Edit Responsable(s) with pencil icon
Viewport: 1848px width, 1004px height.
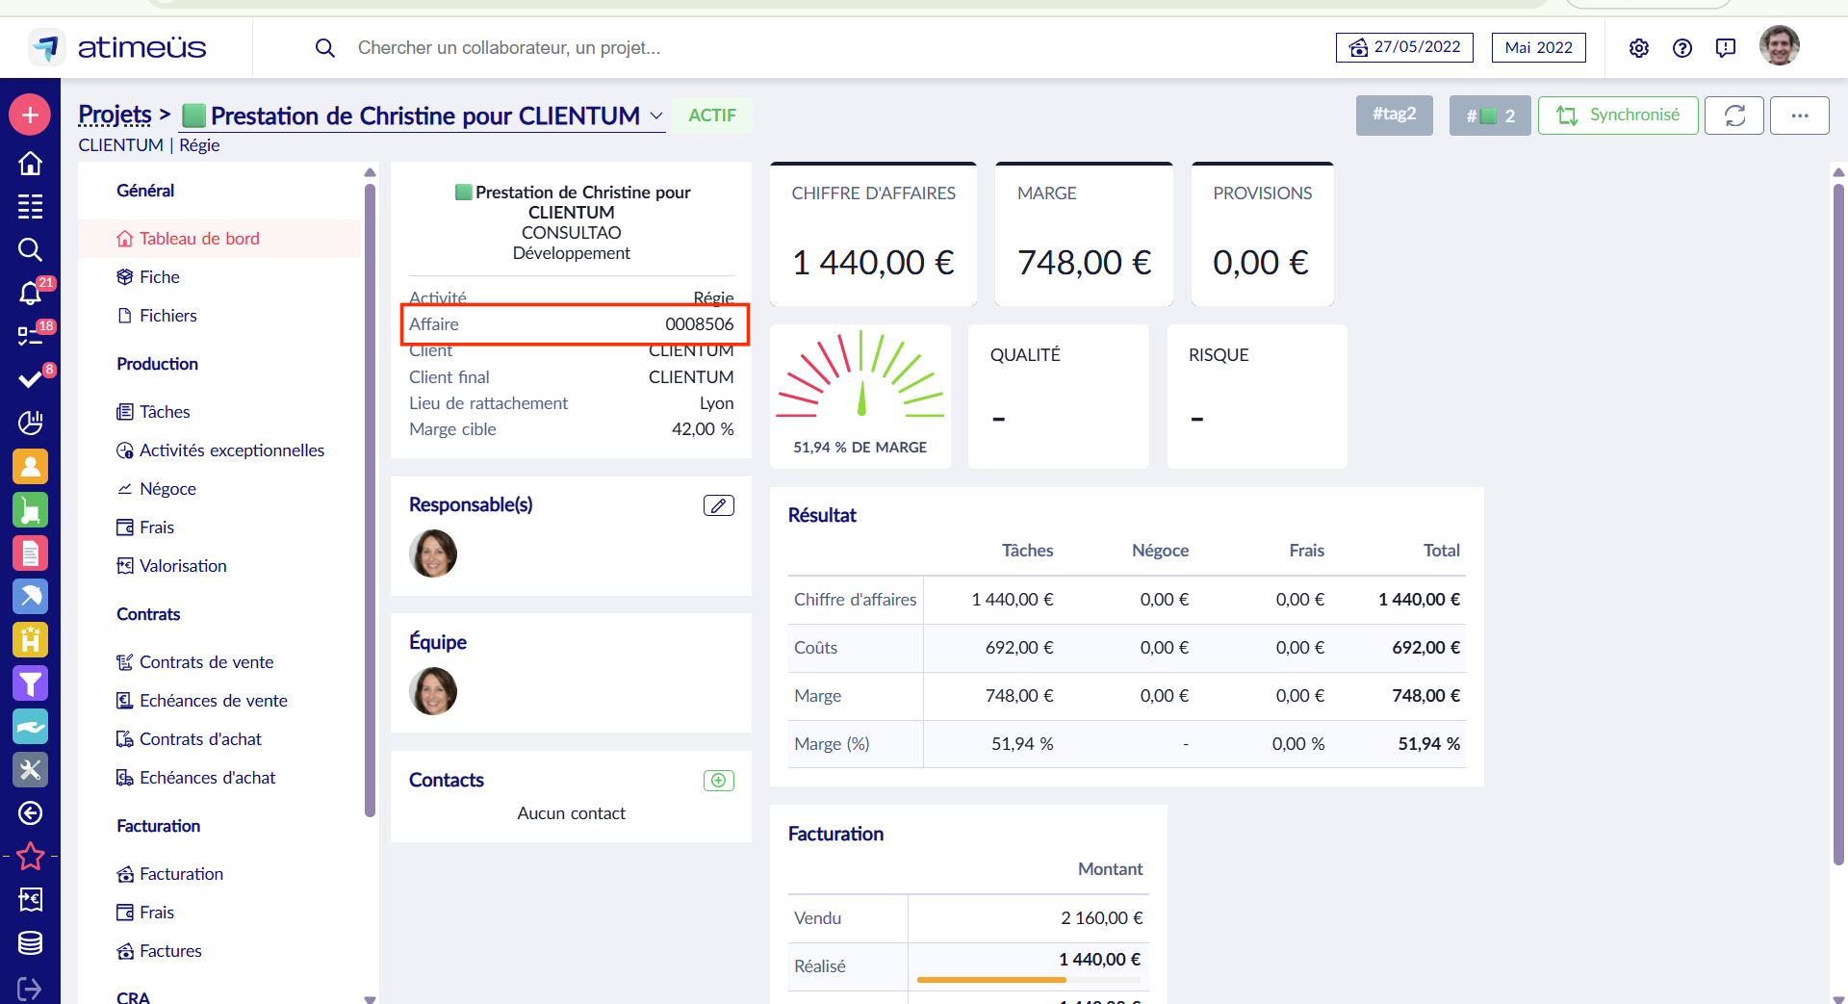719,505
